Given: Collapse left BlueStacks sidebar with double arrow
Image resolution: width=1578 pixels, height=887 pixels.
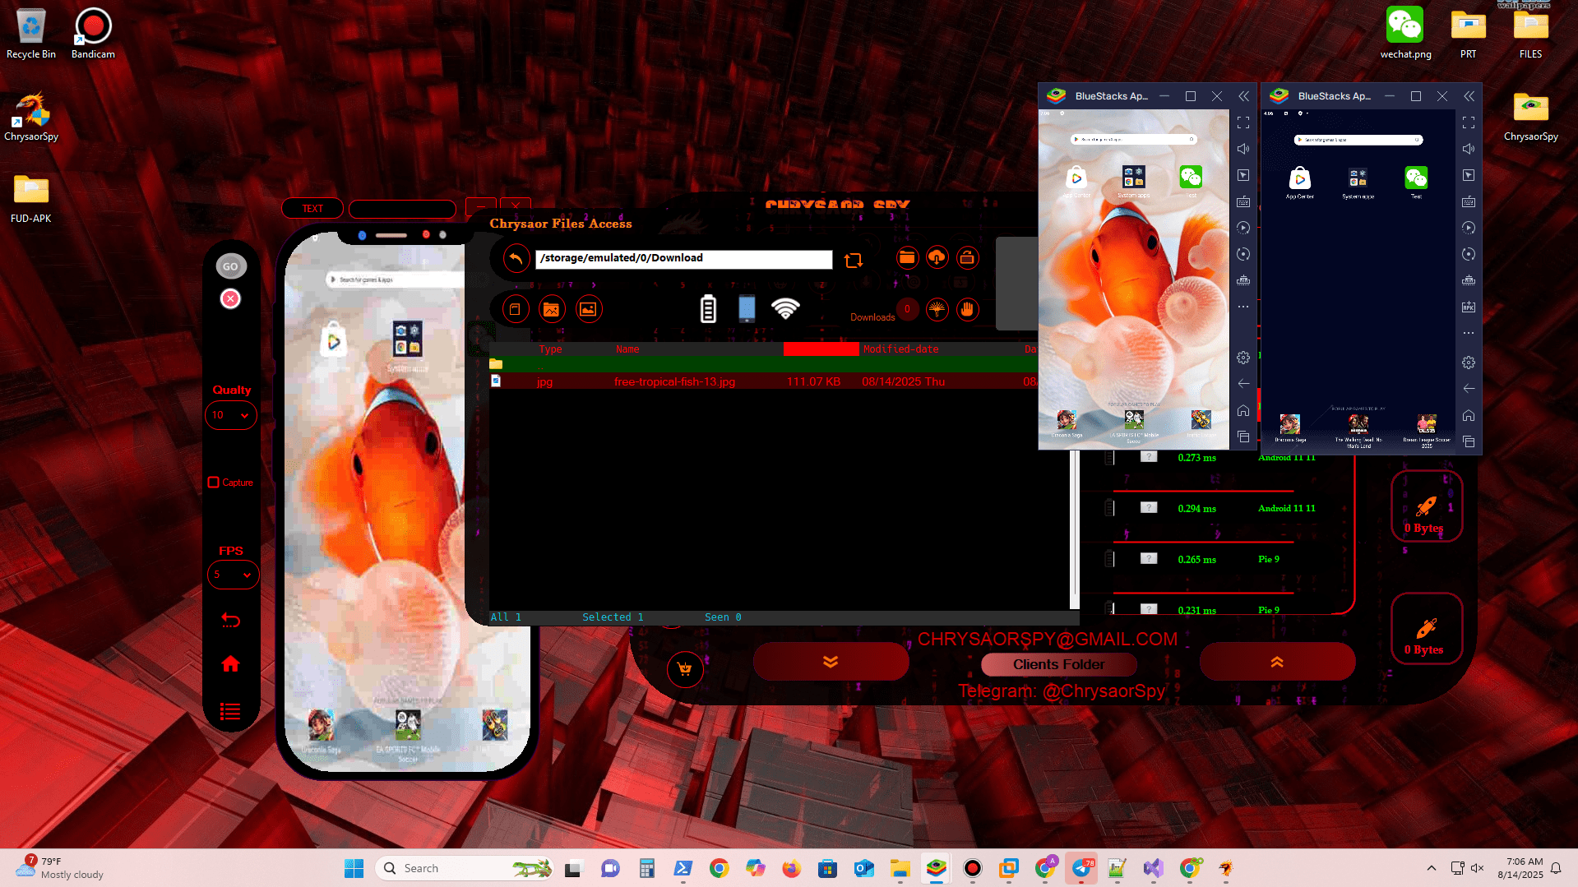Looking at the screenshot, I should pos(1243,96).
